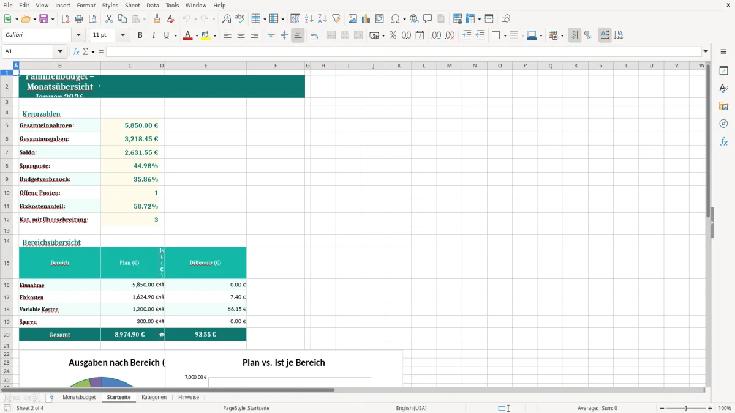Click PageStyle_Startseite in status bar
This screenshot has width=735, height=413.
point(246,408)
